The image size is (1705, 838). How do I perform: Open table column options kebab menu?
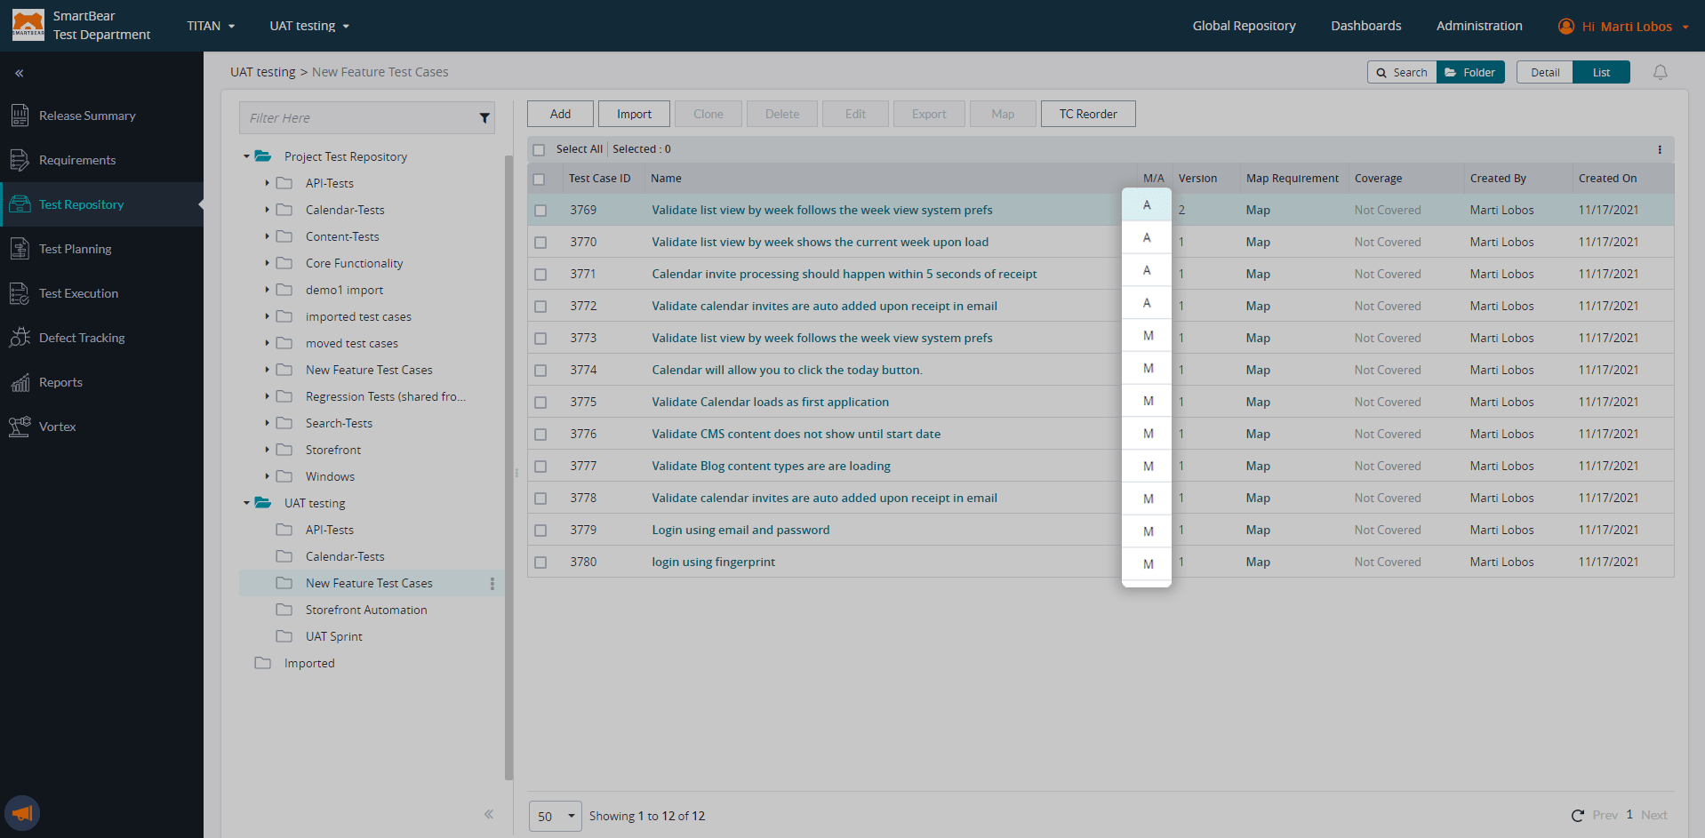pos(1659,149)
